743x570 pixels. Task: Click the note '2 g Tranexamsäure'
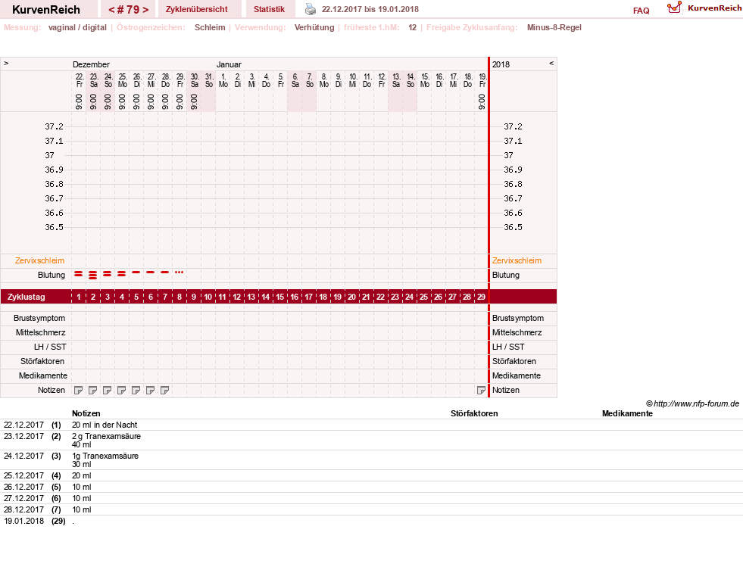click(106, 437)
